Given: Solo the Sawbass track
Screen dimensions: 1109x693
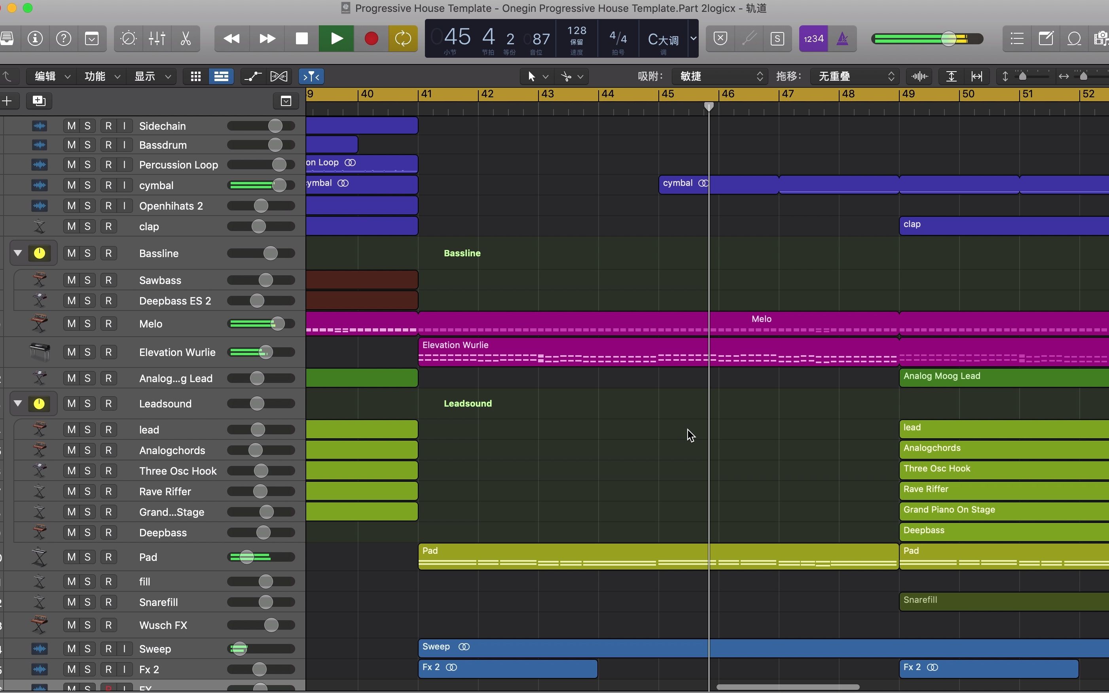Looking at the screenshot, I should [87, 280].
